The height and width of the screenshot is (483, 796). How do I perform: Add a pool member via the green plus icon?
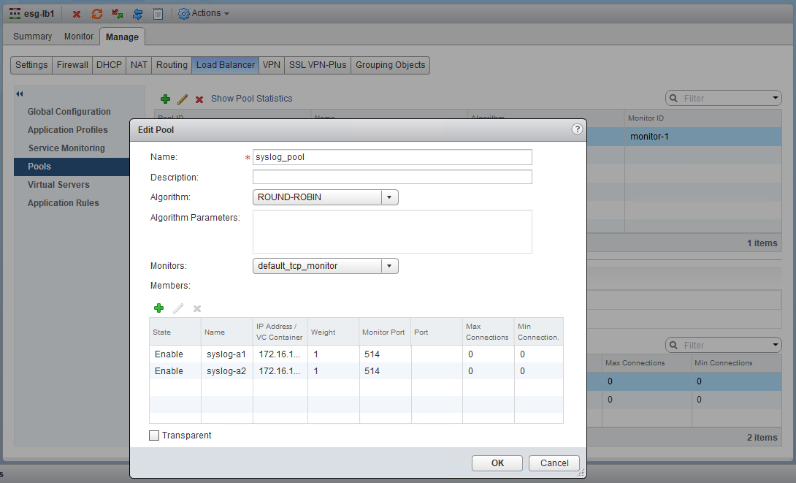coord(158,308)
